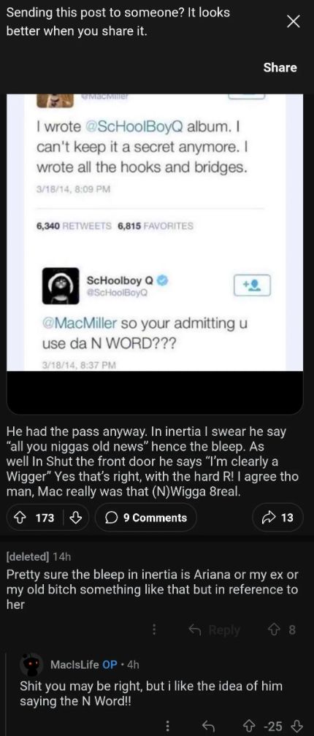The image size is (314, 736).
Task: Open the 9 Comments section
Action: [146, 517]
